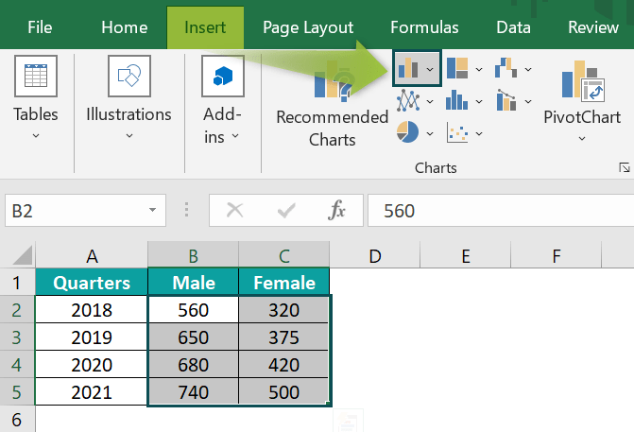Select the cell containing 500
The height and width of the screenshot is (432, 634).
[x=284, y=391]
